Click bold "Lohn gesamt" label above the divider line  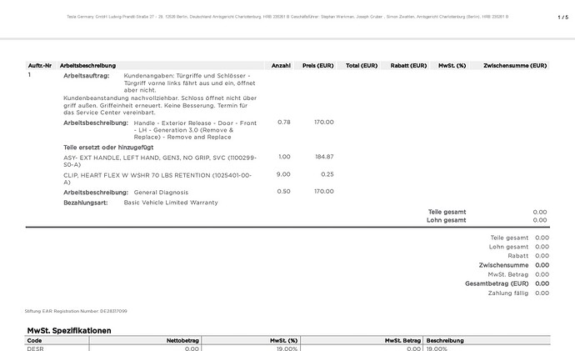[x=447, y=220]
